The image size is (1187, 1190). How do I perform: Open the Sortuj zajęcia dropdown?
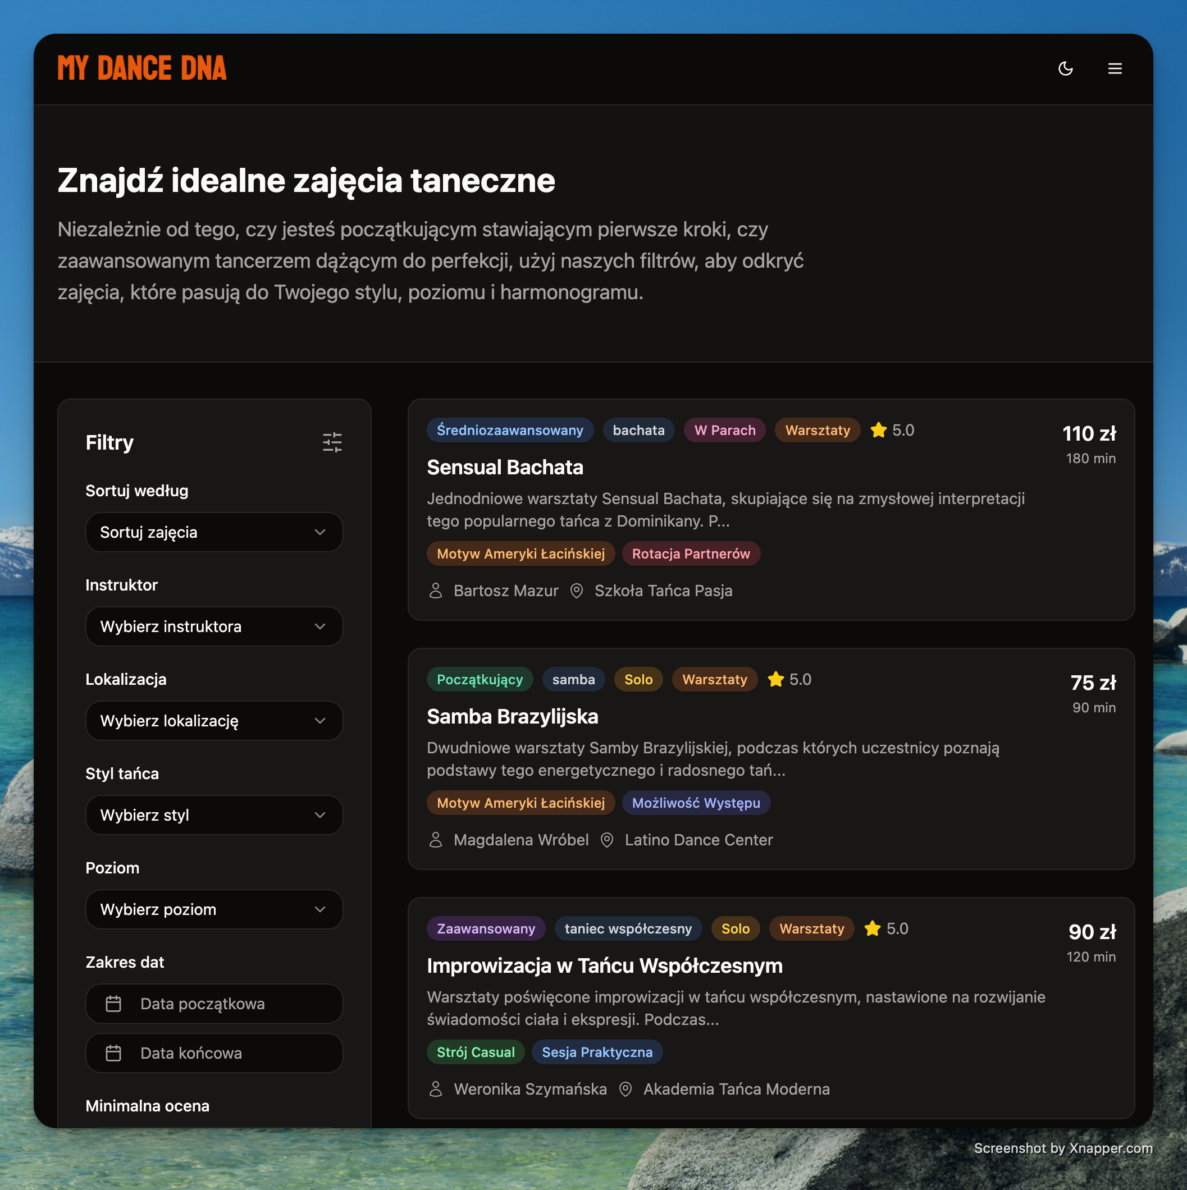point(214,532)
